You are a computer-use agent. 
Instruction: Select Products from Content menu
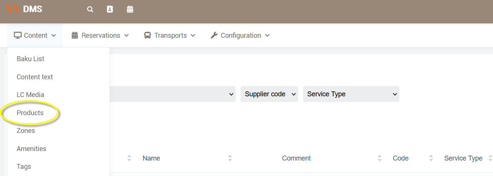[30, 113]
